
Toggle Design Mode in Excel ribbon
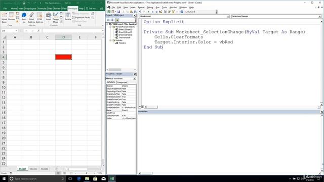click(56, 18)
